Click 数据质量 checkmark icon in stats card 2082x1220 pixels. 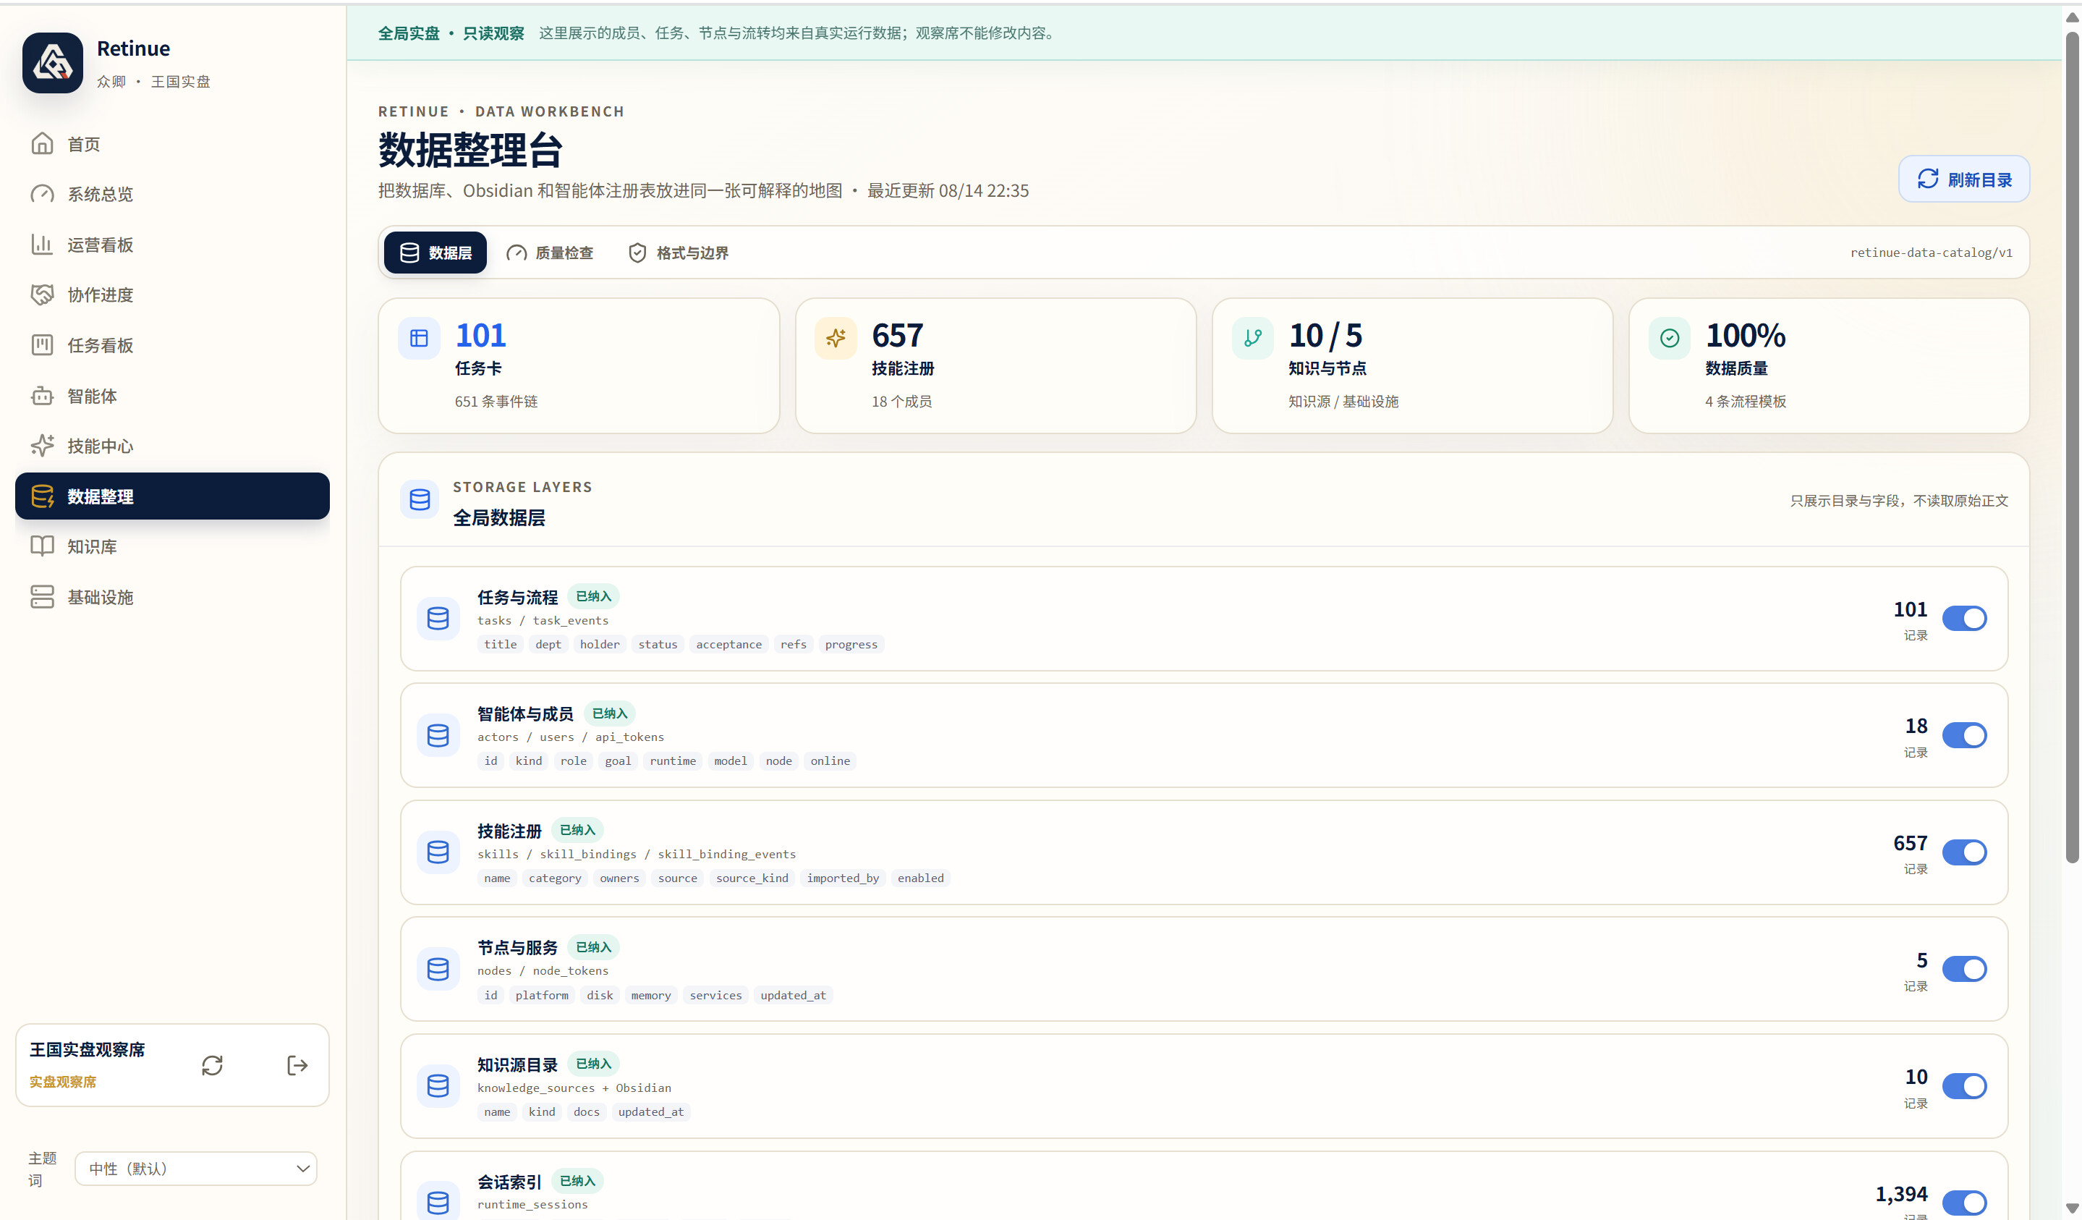pos(1669,338)
